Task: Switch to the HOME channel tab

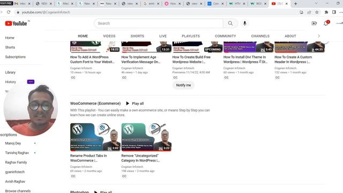Action: click(x=83, y=36)
